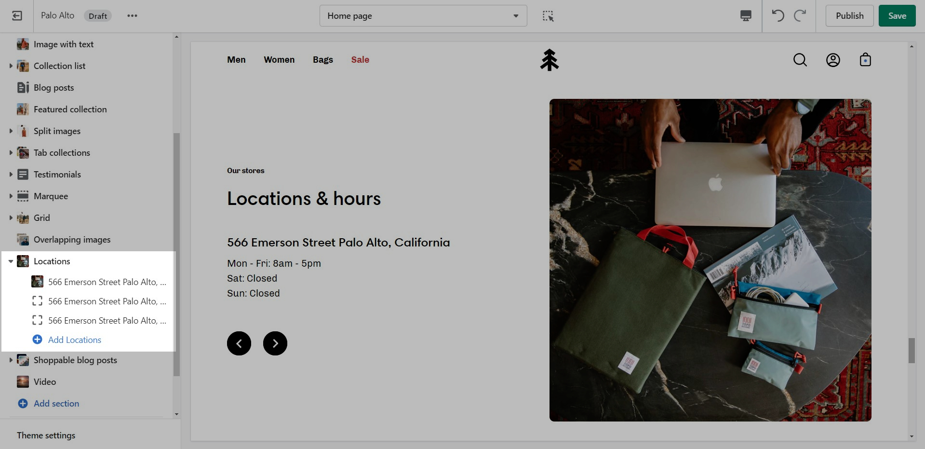Open the shopping bag cart icon
Image resolution: width=925 pixels, height=449 pixels.
[x=865, y=60]
